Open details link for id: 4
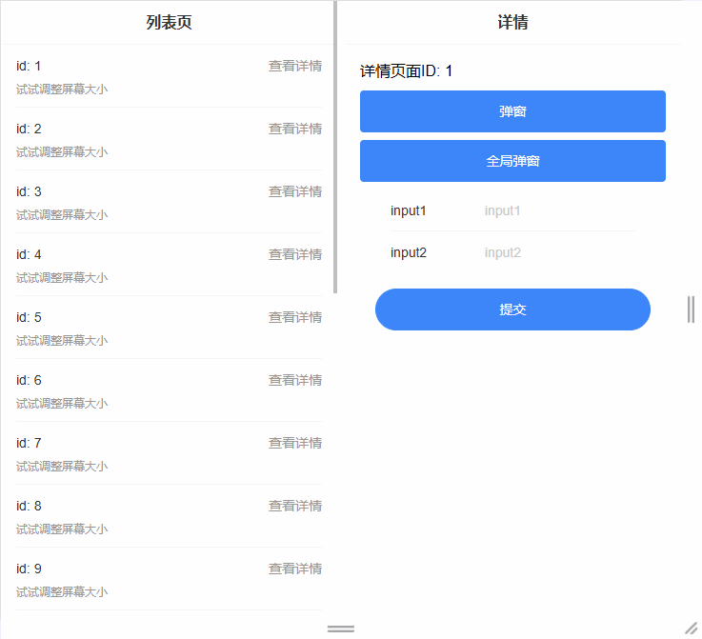 click(x=295, y=254)
